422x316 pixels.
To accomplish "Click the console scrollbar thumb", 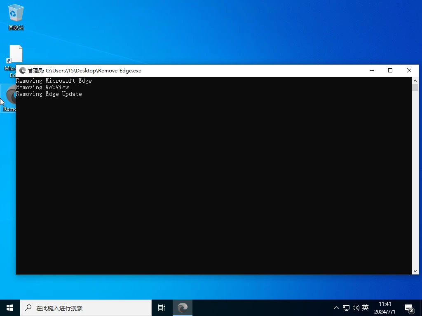I will (415, 88).
